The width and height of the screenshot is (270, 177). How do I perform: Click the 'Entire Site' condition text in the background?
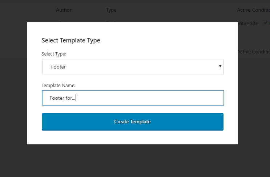coord(248,23)
